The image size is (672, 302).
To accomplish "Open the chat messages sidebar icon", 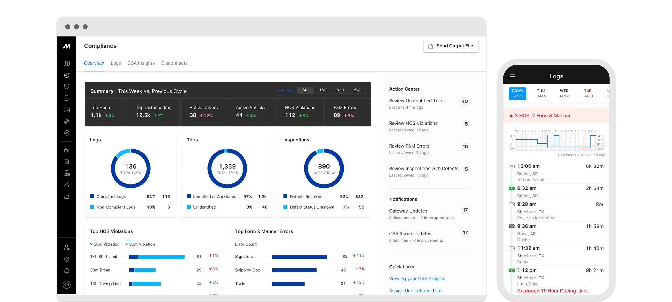I will 67,150.
